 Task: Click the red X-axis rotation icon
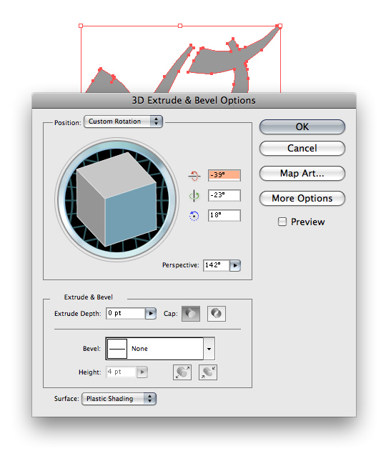(194, 175)
